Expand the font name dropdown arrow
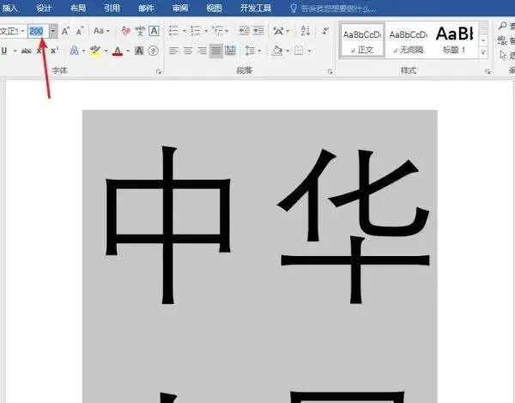Image resolution: width=515 pixels, height=403 pixels. (x=22, y=31)
